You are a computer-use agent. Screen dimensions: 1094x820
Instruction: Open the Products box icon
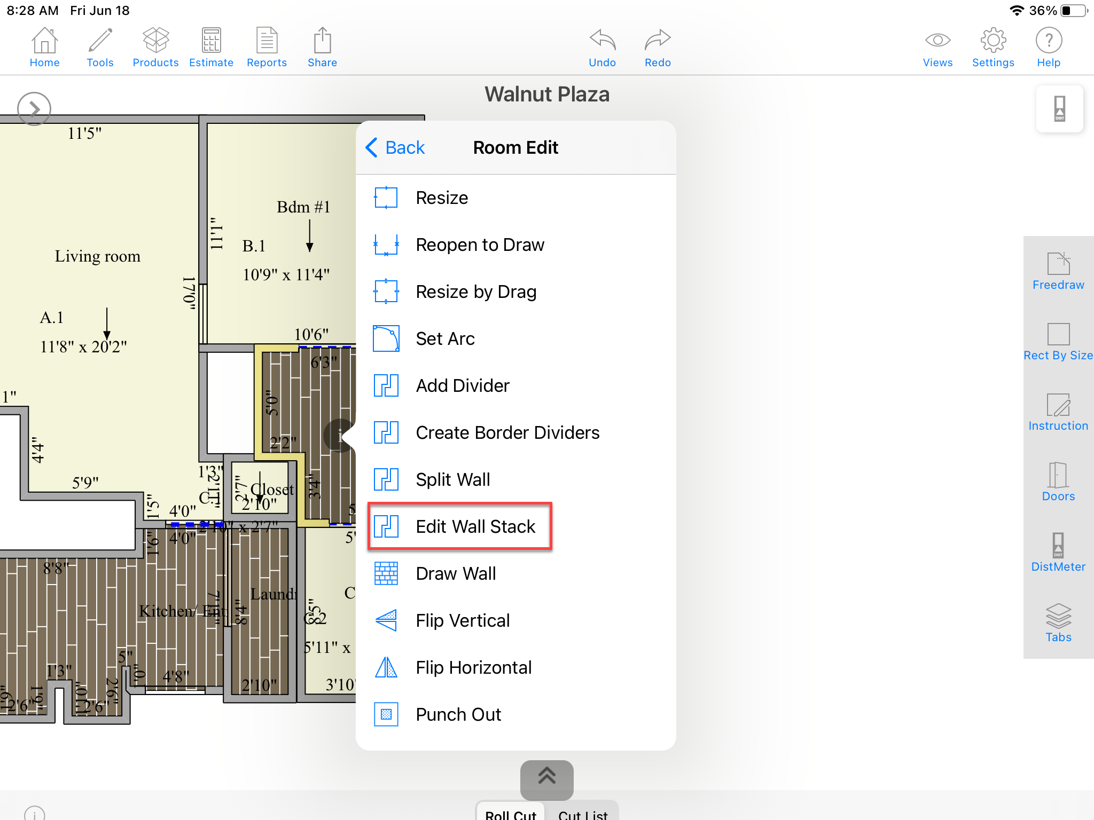point(155,47)
